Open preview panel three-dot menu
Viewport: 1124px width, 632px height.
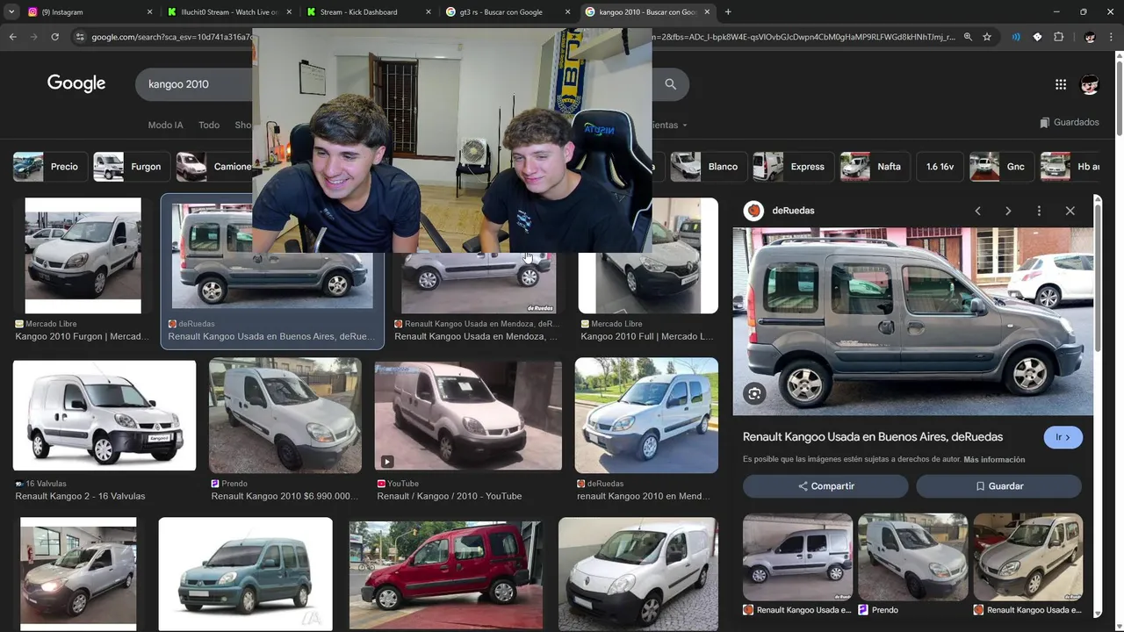(1039, 211)
